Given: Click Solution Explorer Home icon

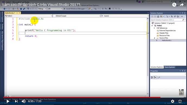Looking at the screenshot, I should tap(158, 17).
